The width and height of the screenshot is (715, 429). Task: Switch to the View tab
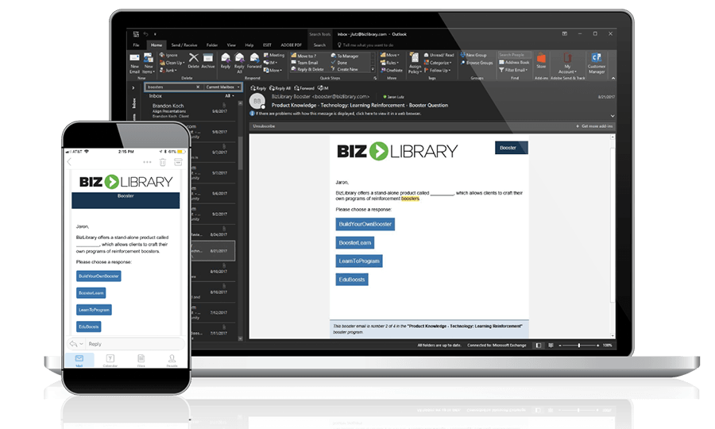[232, 45]
